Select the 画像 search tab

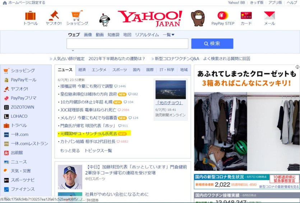point(88,35)
